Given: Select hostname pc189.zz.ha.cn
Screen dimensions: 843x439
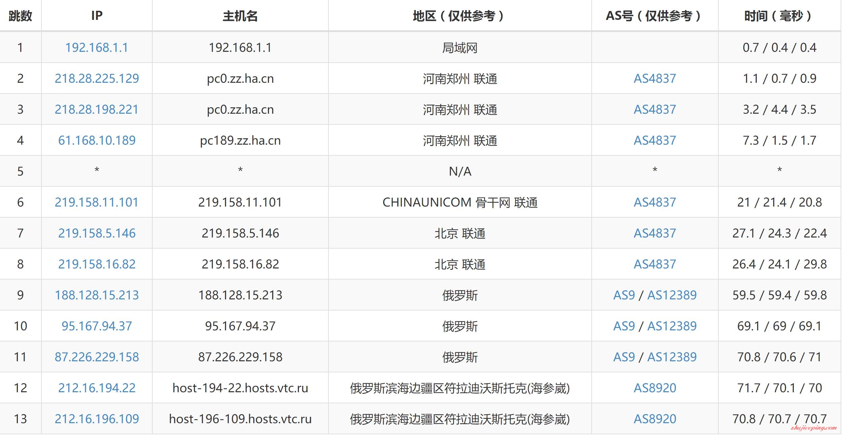Looking at the screenshot, I should coord(240,140).
